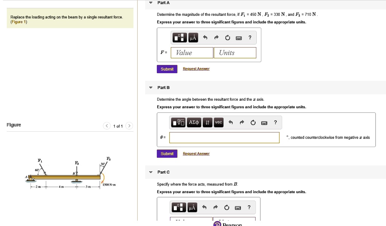386x226 pixels.
Task: Open the Greek symbols AΣφ palette in Part B
Action: click(193, 122)
